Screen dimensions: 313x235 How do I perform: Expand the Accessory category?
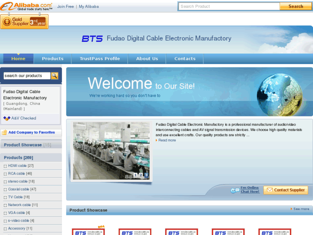[5, 229]
